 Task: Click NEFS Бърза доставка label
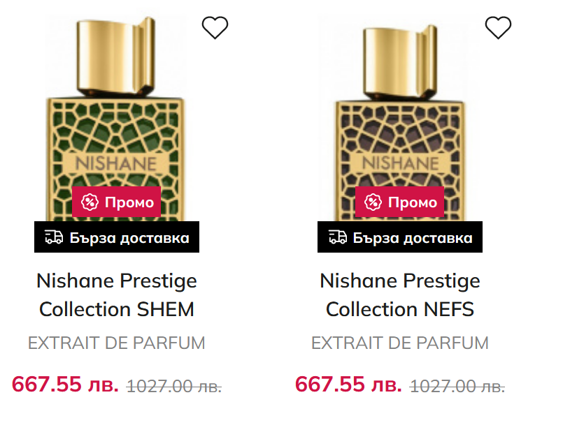pyautogui.click(x=400, y=237)
